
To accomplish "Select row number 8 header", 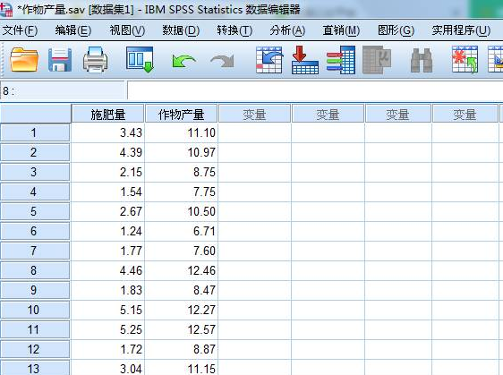I will click(35, 270).
